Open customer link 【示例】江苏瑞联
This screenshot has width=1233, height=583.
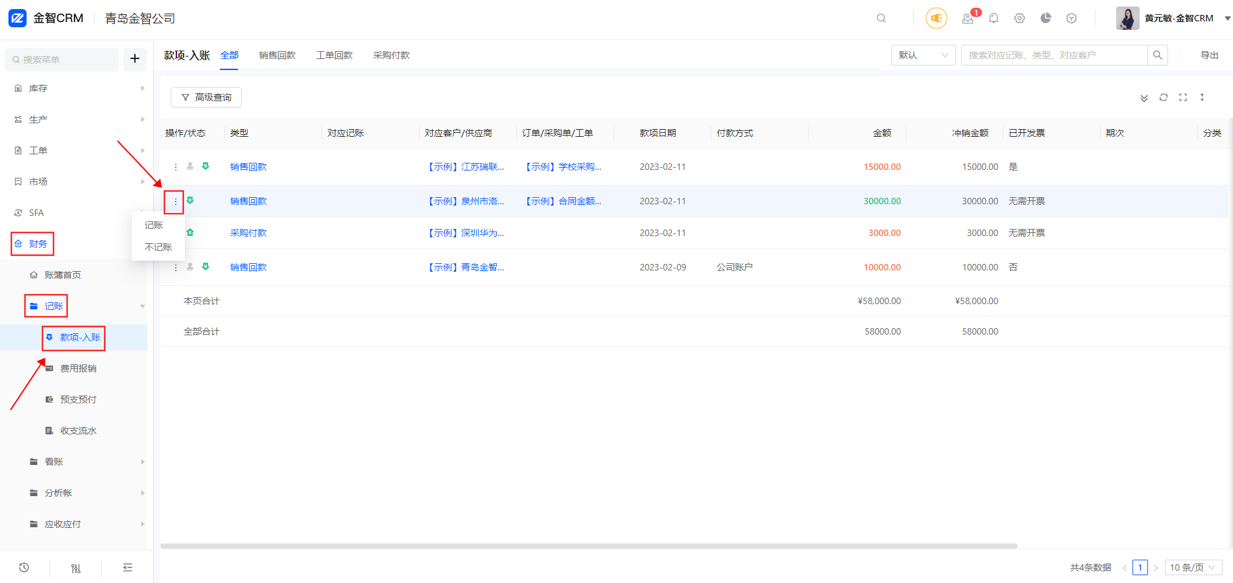click(x=464, y=167)
